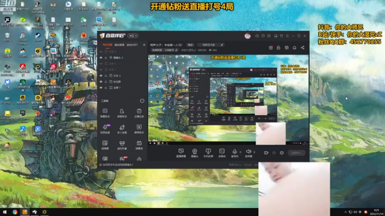Screen dimensions: 385x216
Task: Edit the 英雄联盟 category pencil
Action: coord(176,50)
